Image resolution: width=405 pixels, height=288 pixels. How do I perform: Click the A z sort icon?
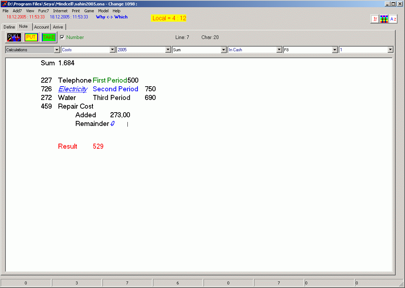point(393,19)
